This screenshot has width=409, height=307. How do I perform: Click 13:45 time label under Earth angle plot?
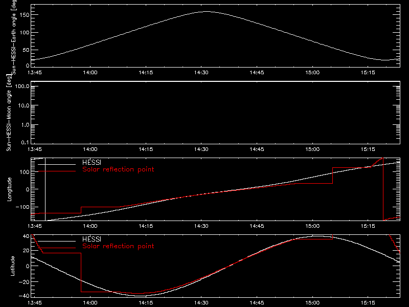point(34,73)
